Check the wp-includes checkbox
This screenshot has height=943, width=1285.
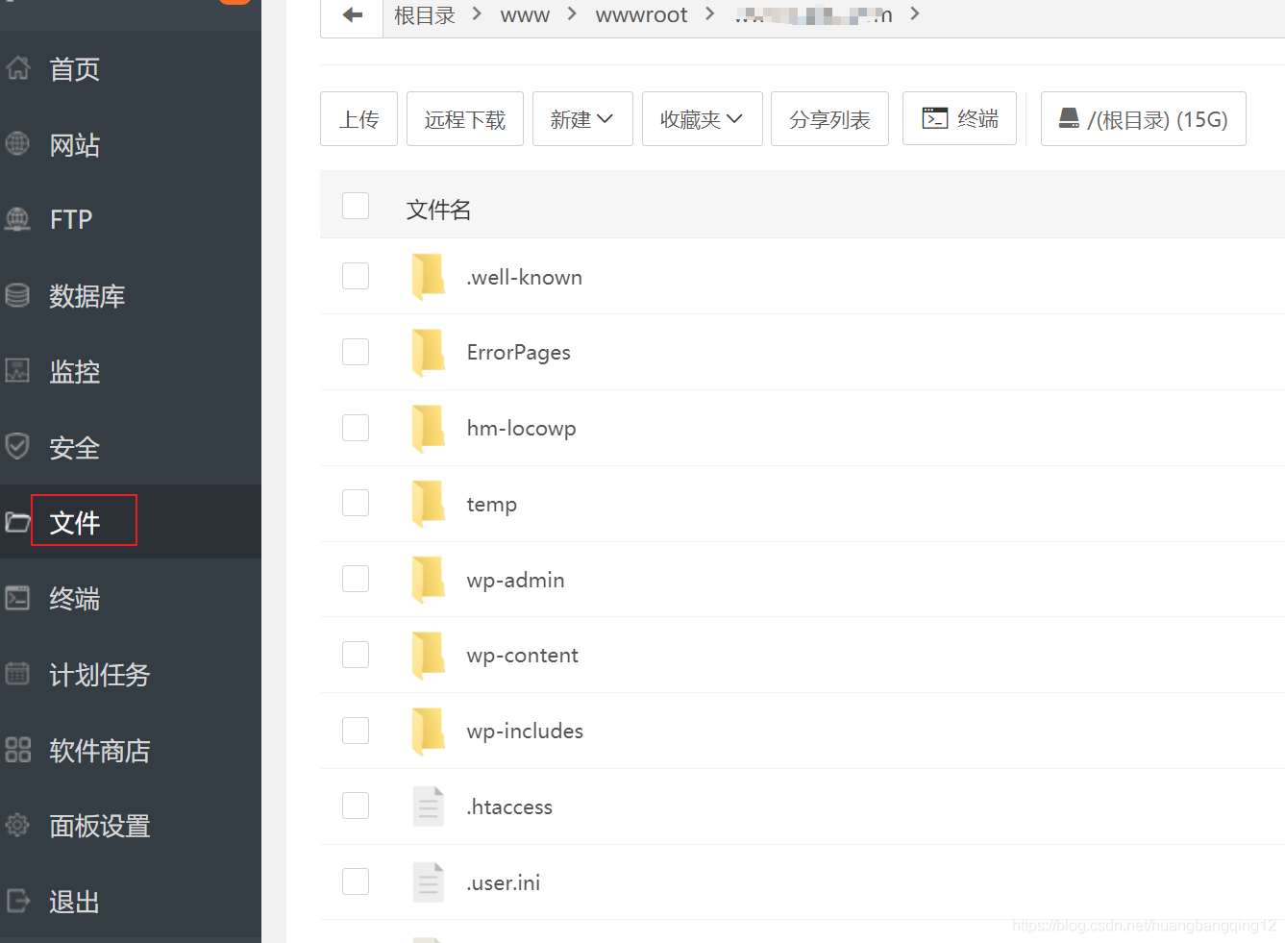[356, 731]
